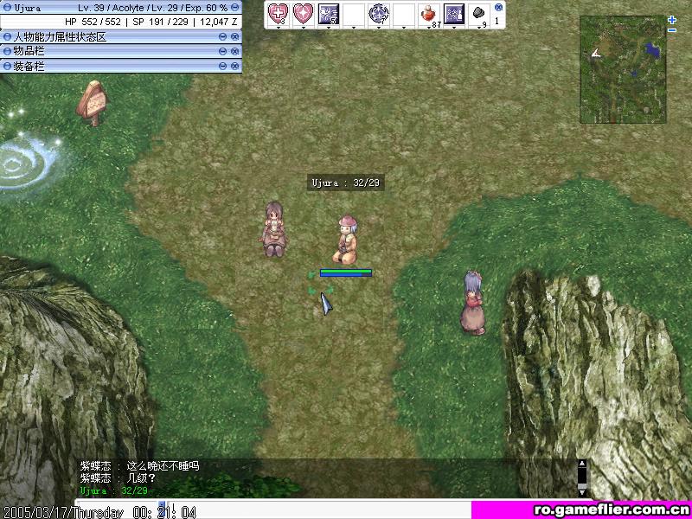Zoom in the minimap with plus button
Image resolution: width=692 pixels, height=519 pixels.
coord(672,20)
